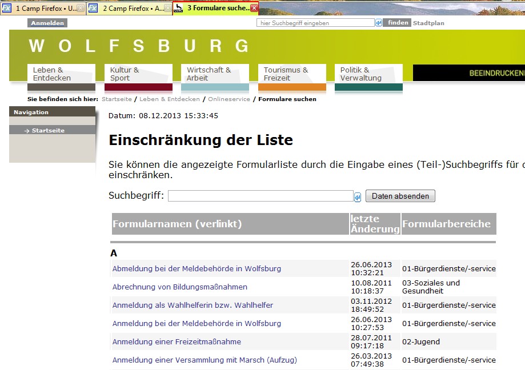Click 01-Bürgerdienste/-service in the Abmeldung row

pos(448,268)
